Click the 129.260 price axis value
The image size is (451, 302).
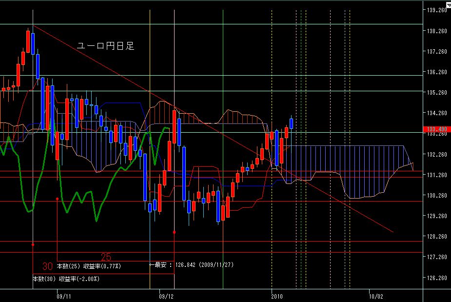(x=437, y=216)
